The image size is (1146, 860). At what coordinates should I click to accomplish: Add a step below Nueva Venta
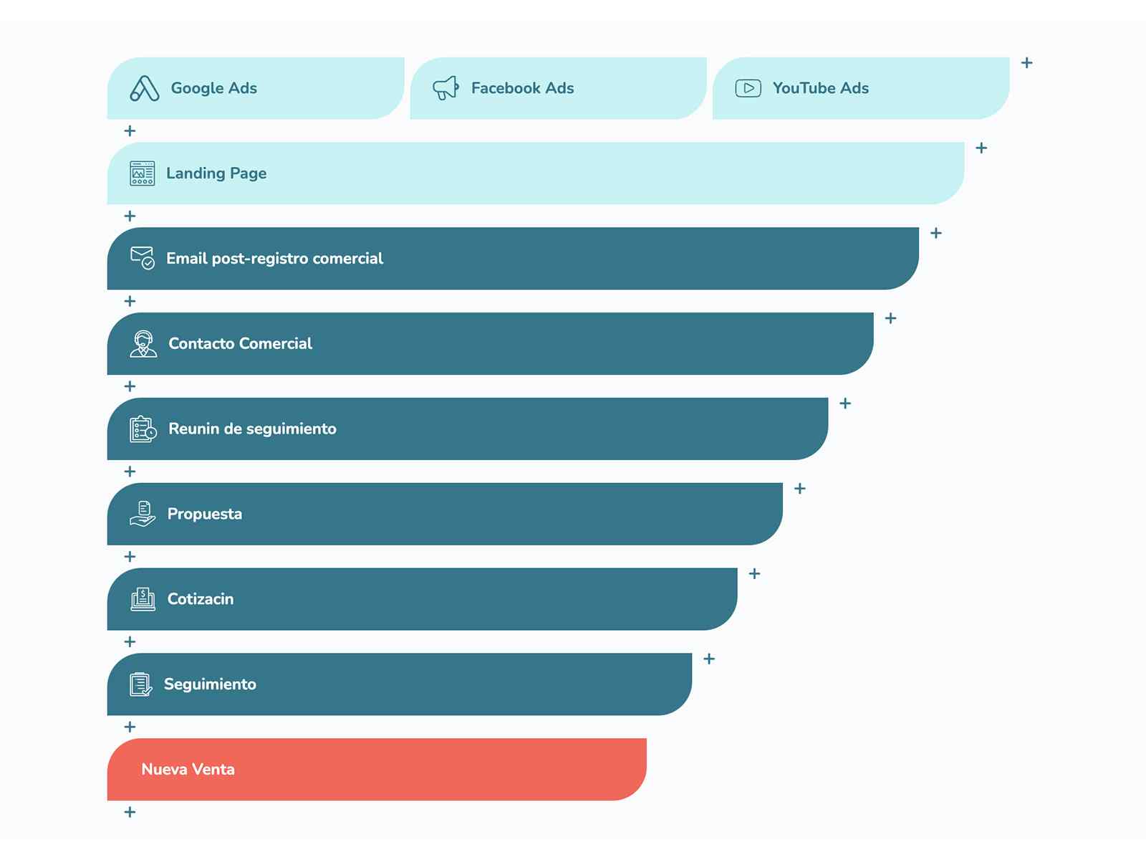point(130,812)
